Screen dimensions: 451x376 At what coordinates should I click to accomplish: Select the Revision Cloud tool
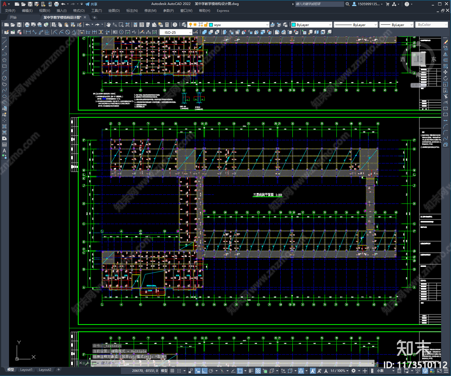[x=4, y=84]
